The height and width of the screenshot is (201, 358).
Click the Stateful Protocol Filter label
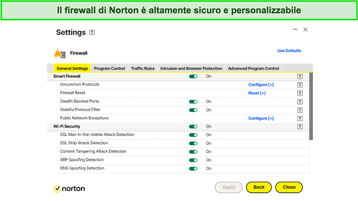pyautogui.click(x=80, y=109)
